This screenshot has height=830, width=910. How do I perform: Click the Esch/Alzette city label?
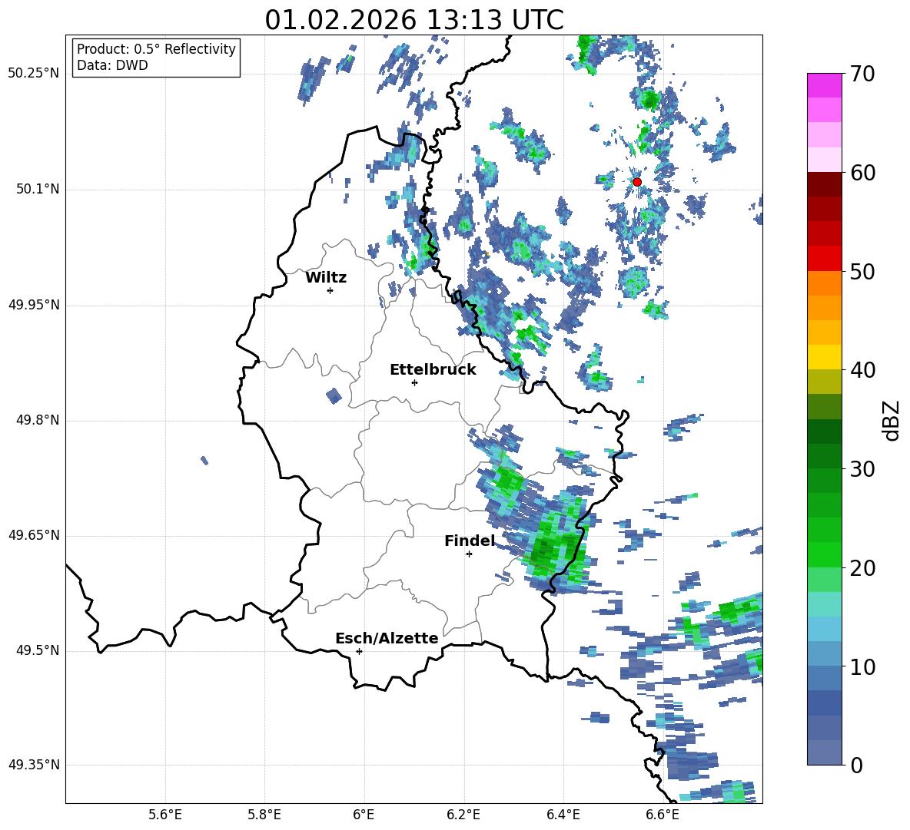(387, 638)
